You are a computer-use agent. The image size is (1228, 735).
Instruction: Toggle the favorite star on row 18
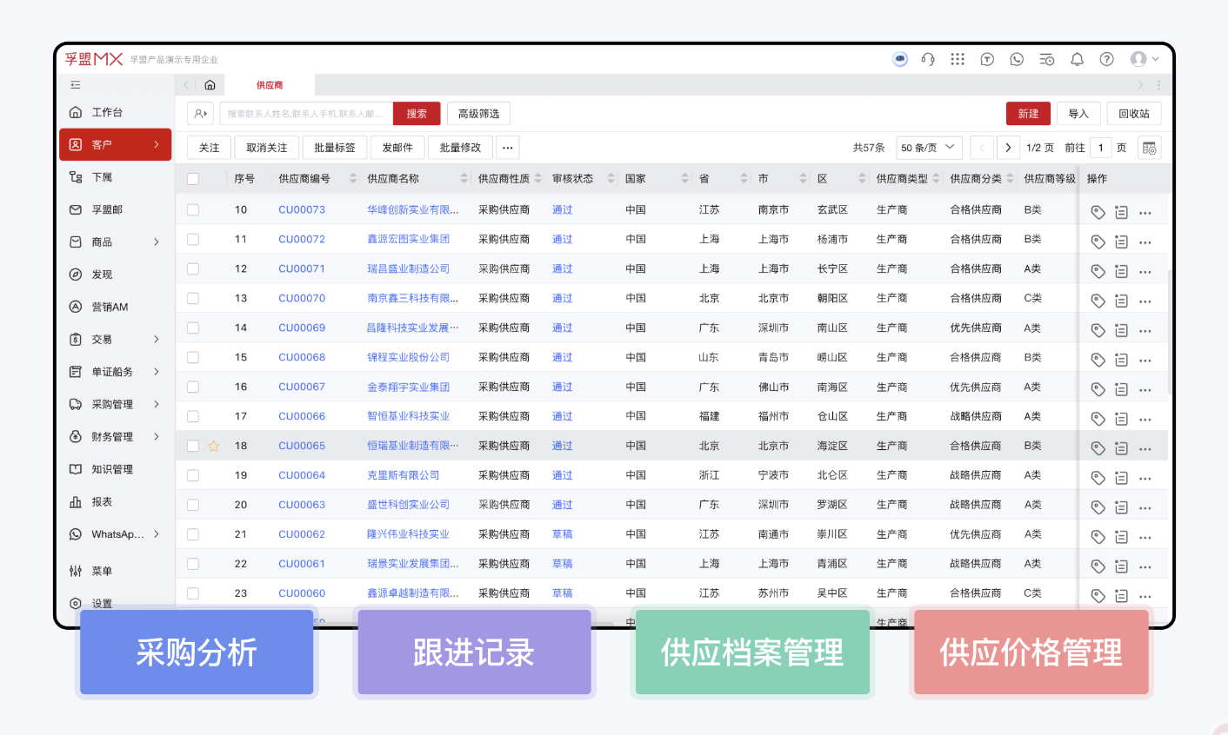(x=213, y=445)
